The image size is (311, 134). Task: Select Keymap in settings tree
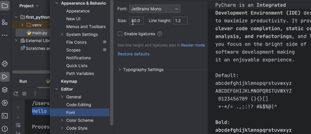[x=69, y=81]
